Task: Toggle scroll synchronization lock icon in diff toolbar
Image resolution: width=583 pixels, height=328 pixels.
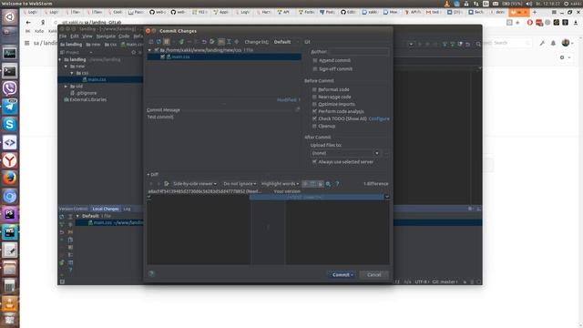Action: (x=320, y=184)
